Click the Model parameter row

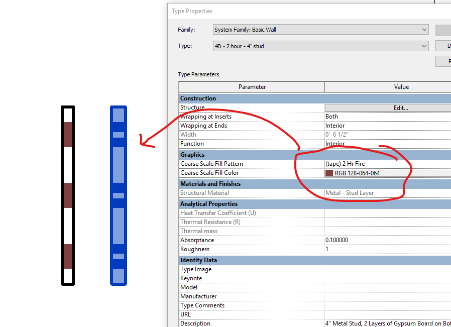click(x=315, y=287)
